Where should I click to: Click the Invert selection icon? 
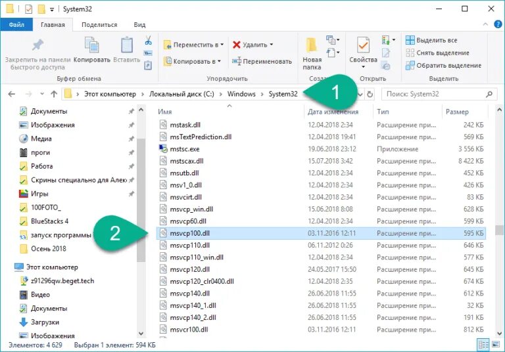point(410,65)
